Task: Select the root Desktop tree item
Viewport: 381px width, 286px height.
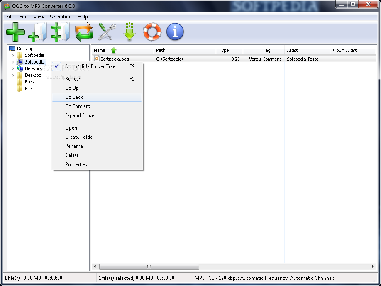Action: coord(25,49)
